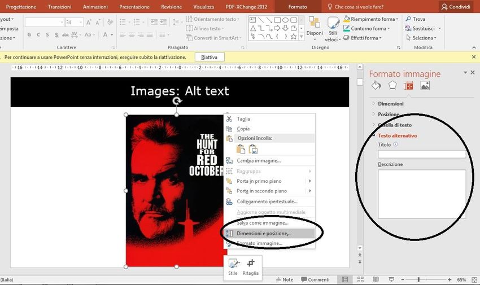Image resolution: width=480 pixels, height=285 pixels.
Task: Switch to the Revisione tab
Action: pyautogui.click(x=172, y=7)
